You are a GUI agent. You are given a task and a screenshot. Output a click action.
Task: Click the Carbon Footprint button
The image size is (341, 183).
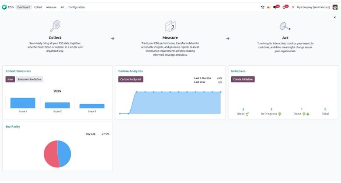point(131,79)
